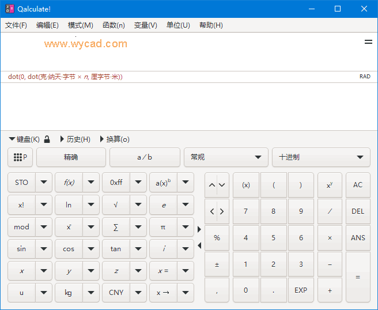Click the parsed dot(0, dot(...)) expression text

tap(65, 77)
